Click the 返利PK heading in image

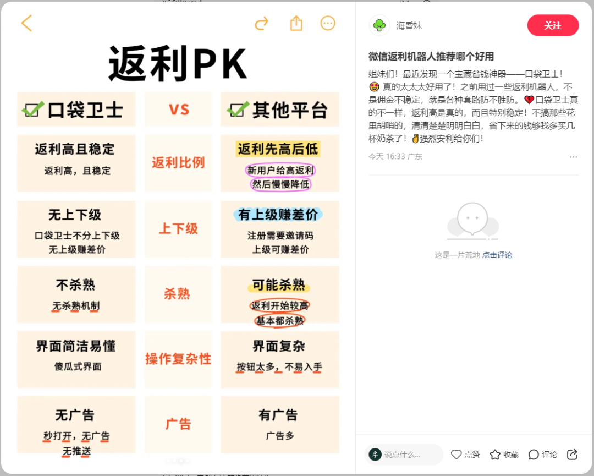pyautogui.click(x=178, y=64)
